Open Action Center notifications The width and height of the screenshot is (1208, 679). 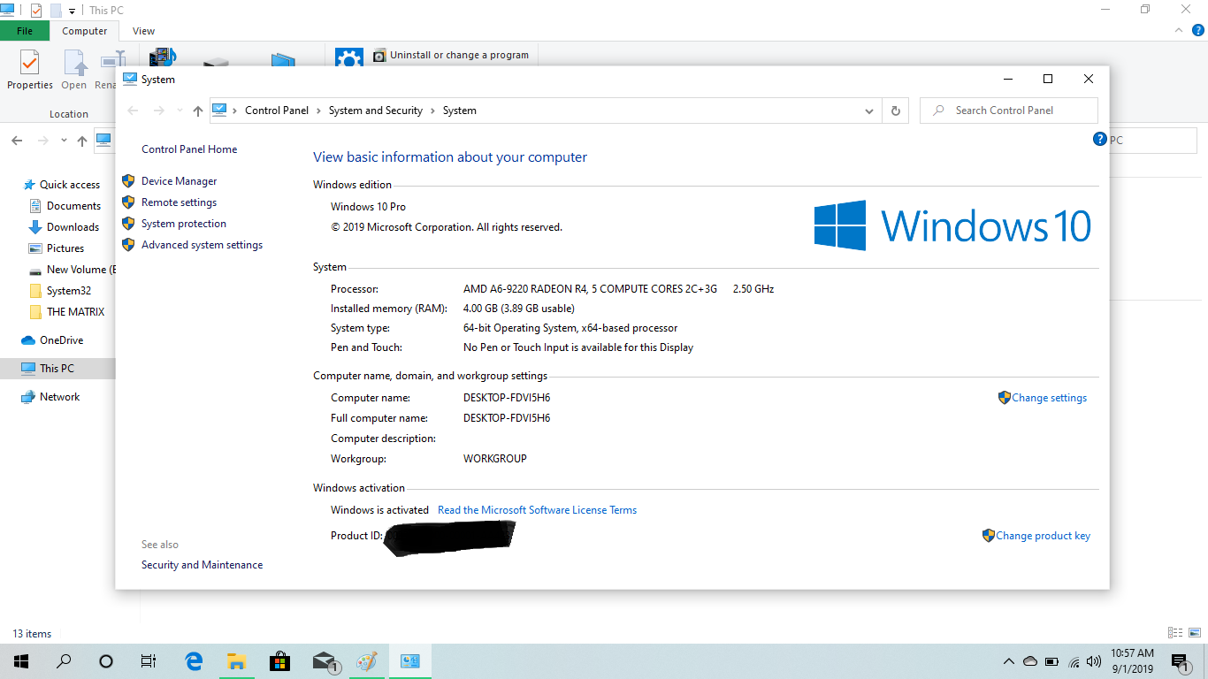(x=1180, y=661)
